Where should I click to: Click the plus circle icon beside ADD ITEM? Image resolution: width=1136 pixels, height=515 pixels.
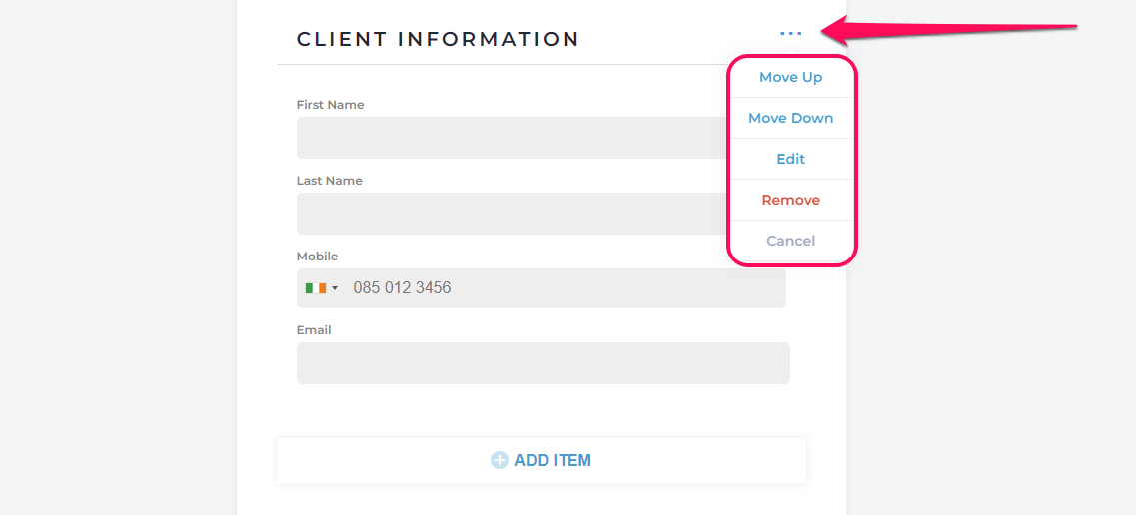(x=500, y=460)
